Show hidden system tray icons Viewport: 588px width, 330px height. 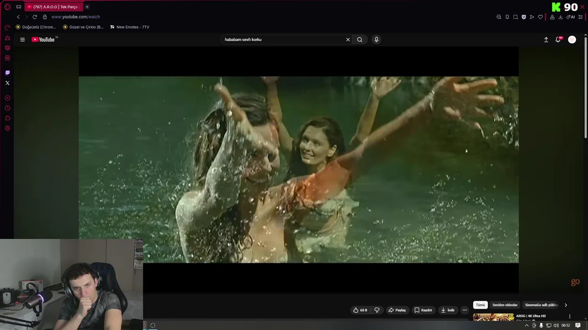526,325
